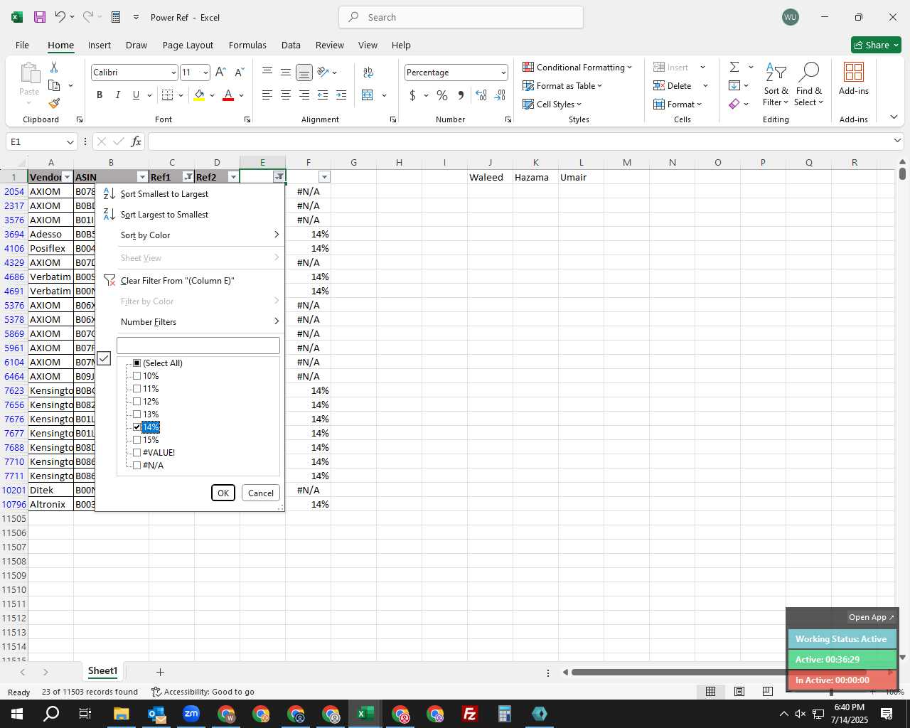Viewport: 910px width, 728px height.
Task: Click the Center align icon
Action: click(285, 95)
